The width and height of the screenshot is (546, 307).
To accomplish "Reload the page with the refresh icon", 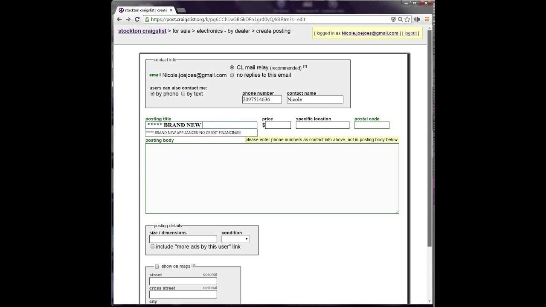I will pos(137,19).
